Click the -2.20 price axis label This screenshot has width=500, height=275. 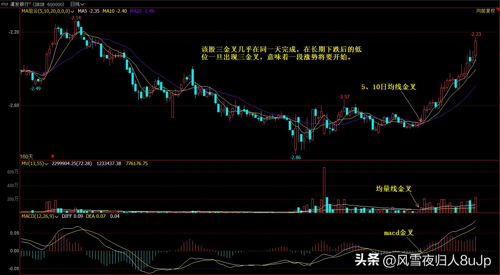[x=14, y=32]
